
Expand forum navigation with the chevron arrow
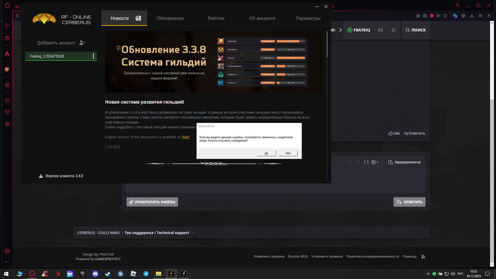tap(340, 30)
